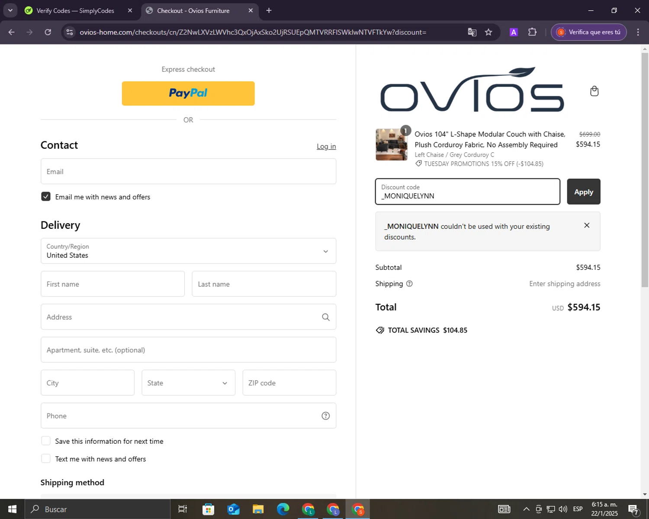The width and height of the screenshot is (649, 519).
Task: Click the address search magnifier icon
Action: coord(326,317)
